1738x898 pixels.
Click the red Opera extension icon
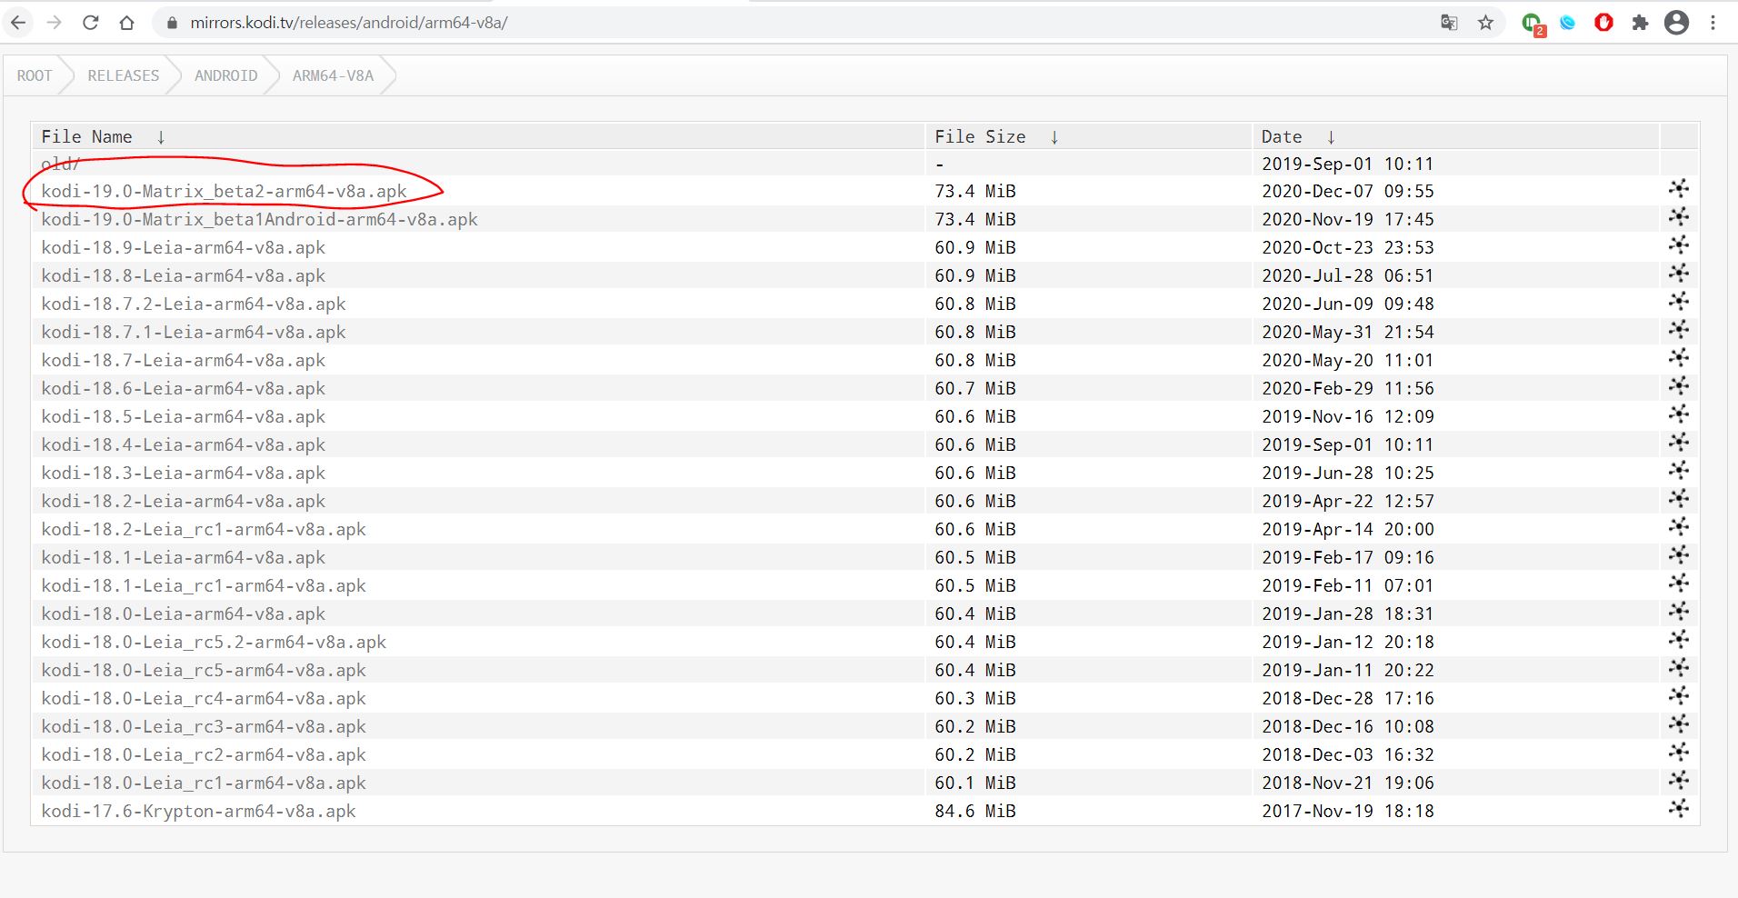click(1603, 23)
